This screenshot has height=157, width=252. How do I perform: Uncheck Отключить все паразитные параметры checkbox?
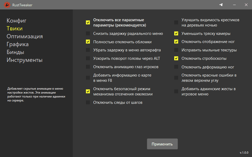88,23
